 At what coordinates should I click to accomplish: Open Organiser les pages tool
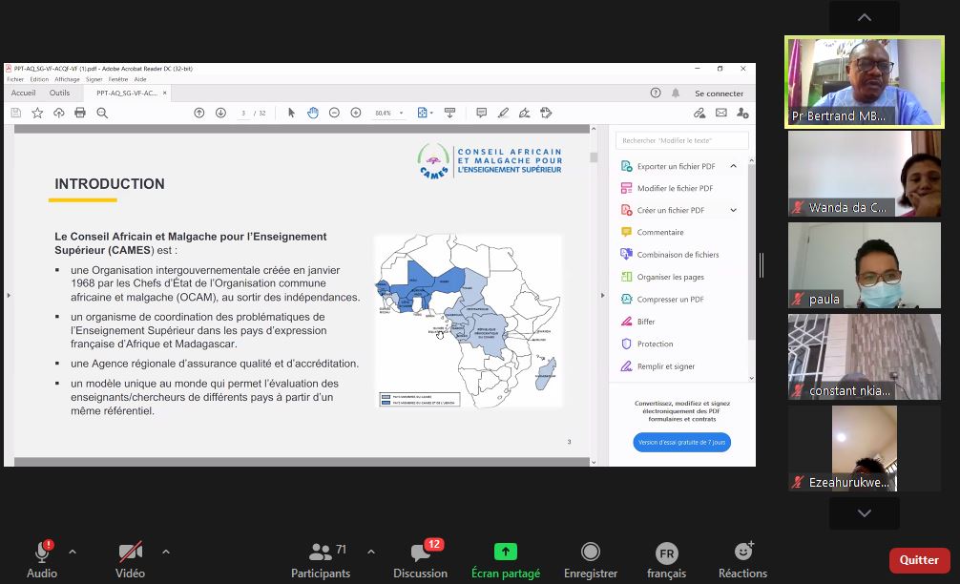(x=670, y=277)
